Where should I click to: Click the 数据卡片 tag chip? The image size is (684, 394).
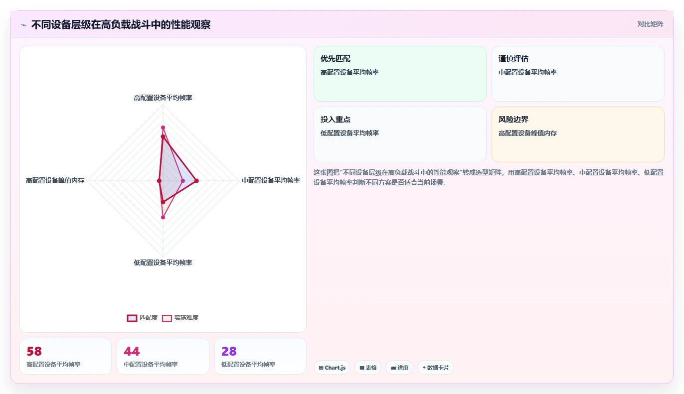pos(436,368)
